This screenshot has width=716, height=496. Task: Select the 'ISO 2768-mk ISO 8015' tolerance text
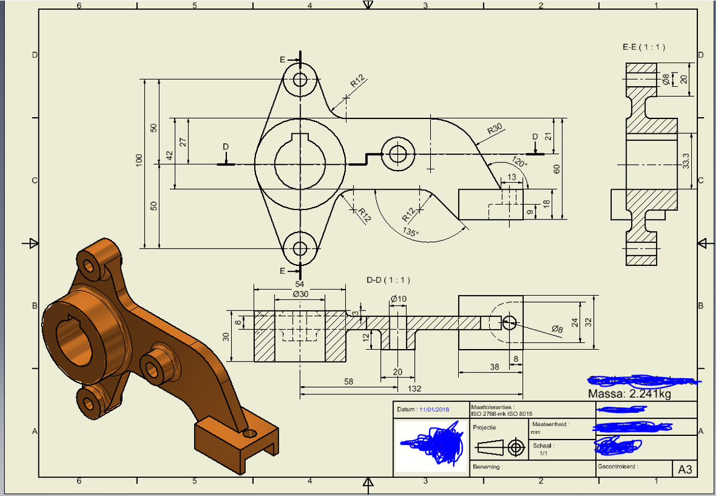502,414
